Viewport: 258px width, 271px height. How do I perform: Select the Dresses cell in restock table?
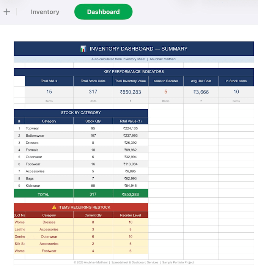pyautogui.click(x=49, y=222)
